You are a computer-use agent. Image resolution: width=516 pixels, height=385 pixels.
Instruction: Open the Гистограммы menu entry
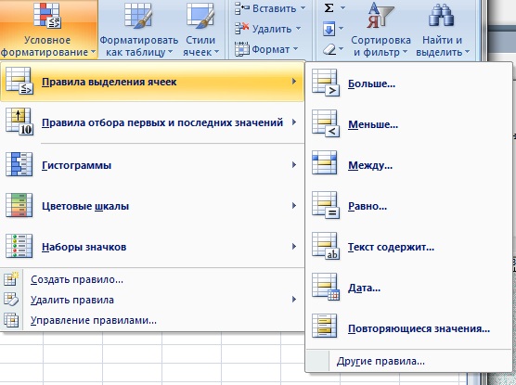tap(152, 164)
